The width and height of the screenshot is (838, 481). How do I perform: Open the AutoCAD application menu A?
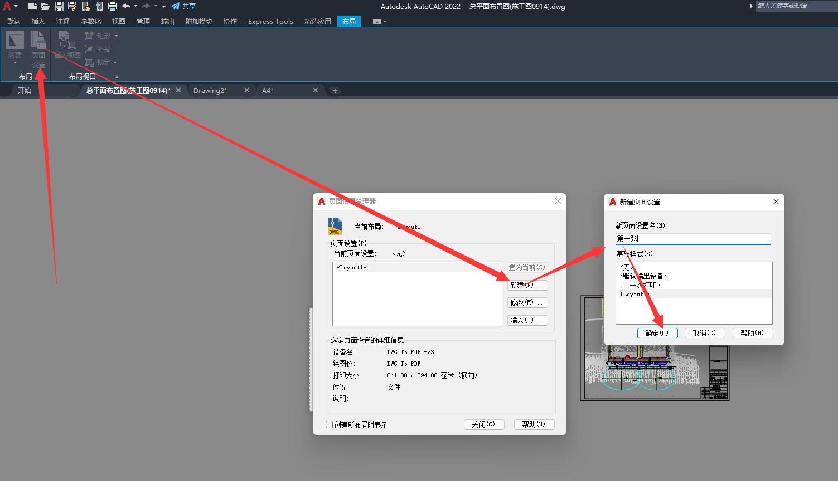pyautogui.click(x=8, y=6)
